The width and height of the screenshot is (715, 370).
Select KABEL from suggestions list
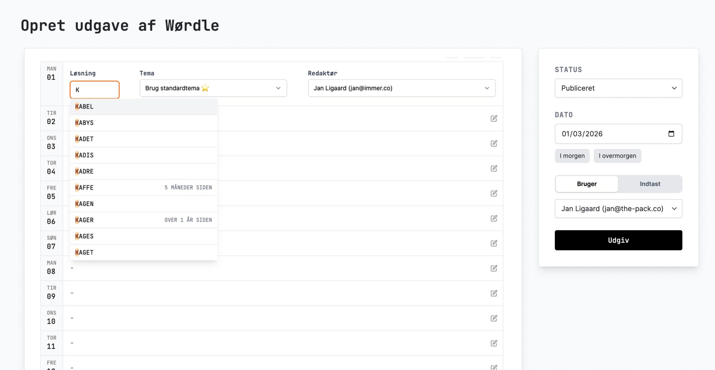coord(143,107)
